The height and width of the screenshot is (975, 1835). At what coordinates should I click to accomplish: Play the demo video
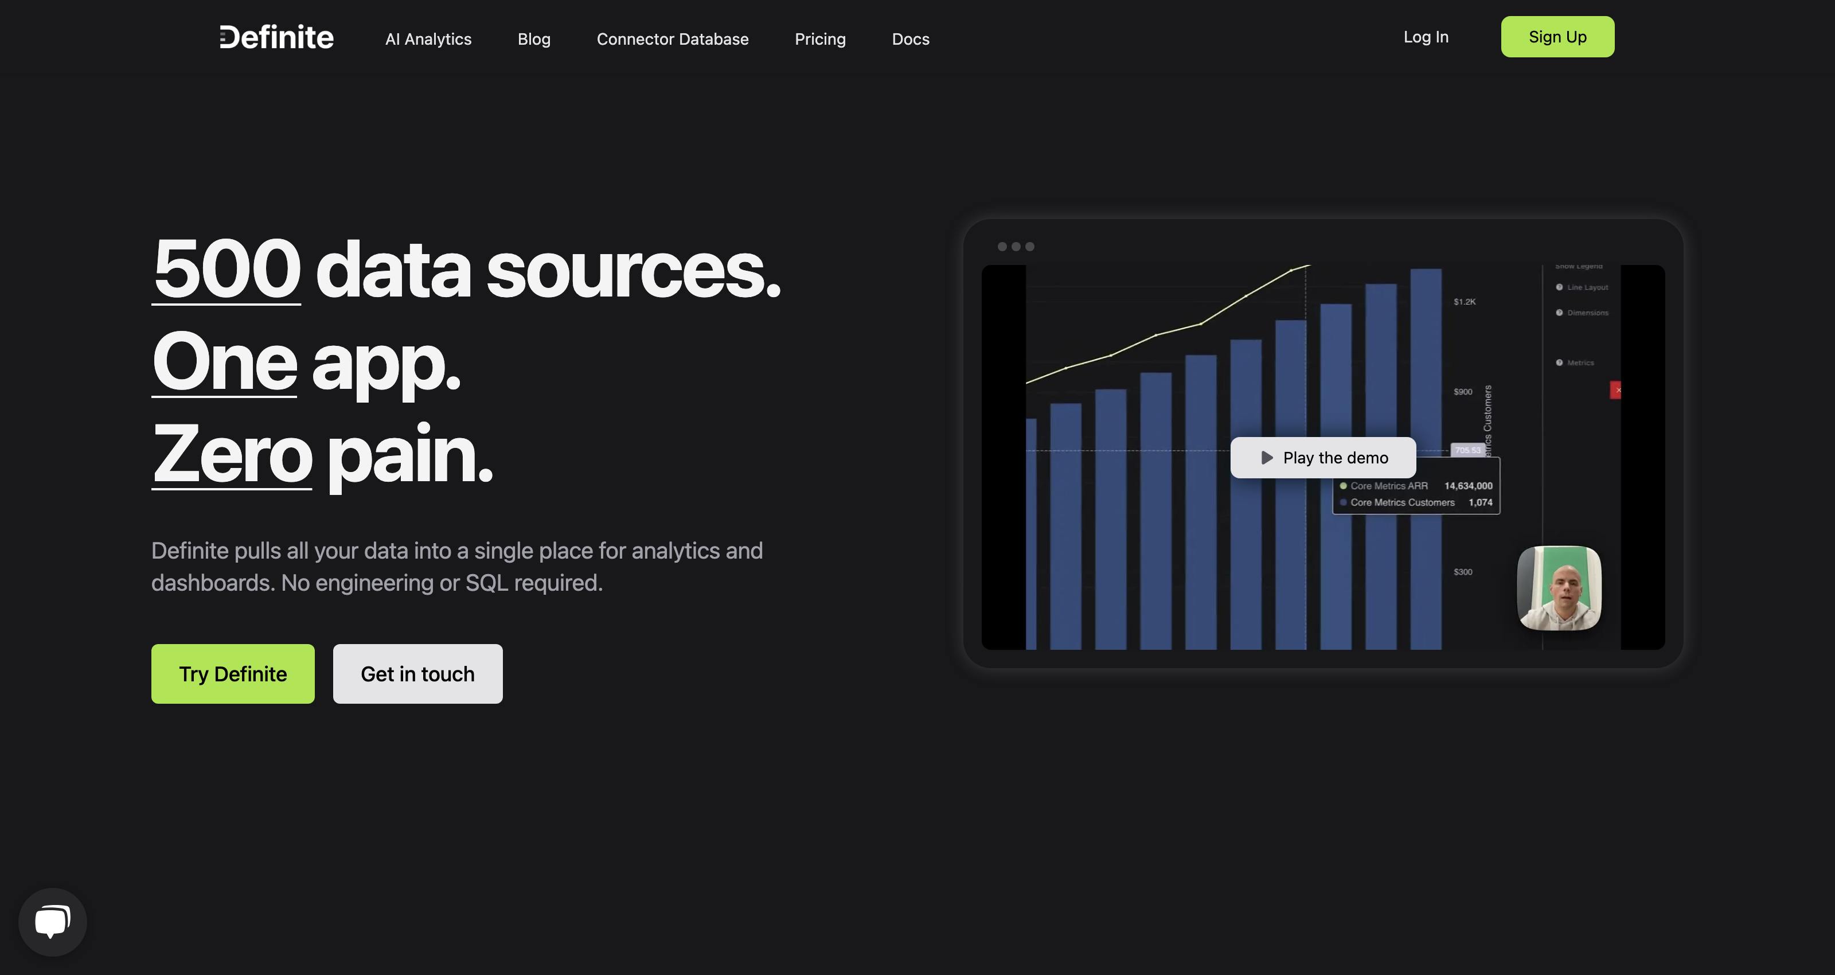point(1323,458)
